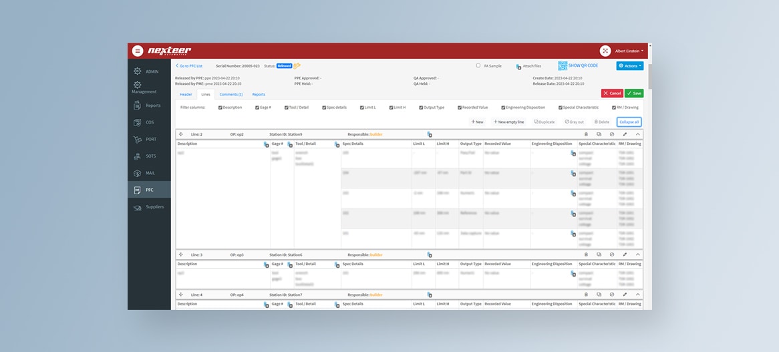The width and height of the screenshot is (779, 352).
Task: Click the duplicate icon on the Line 2 header
Action: coord(599,134)
